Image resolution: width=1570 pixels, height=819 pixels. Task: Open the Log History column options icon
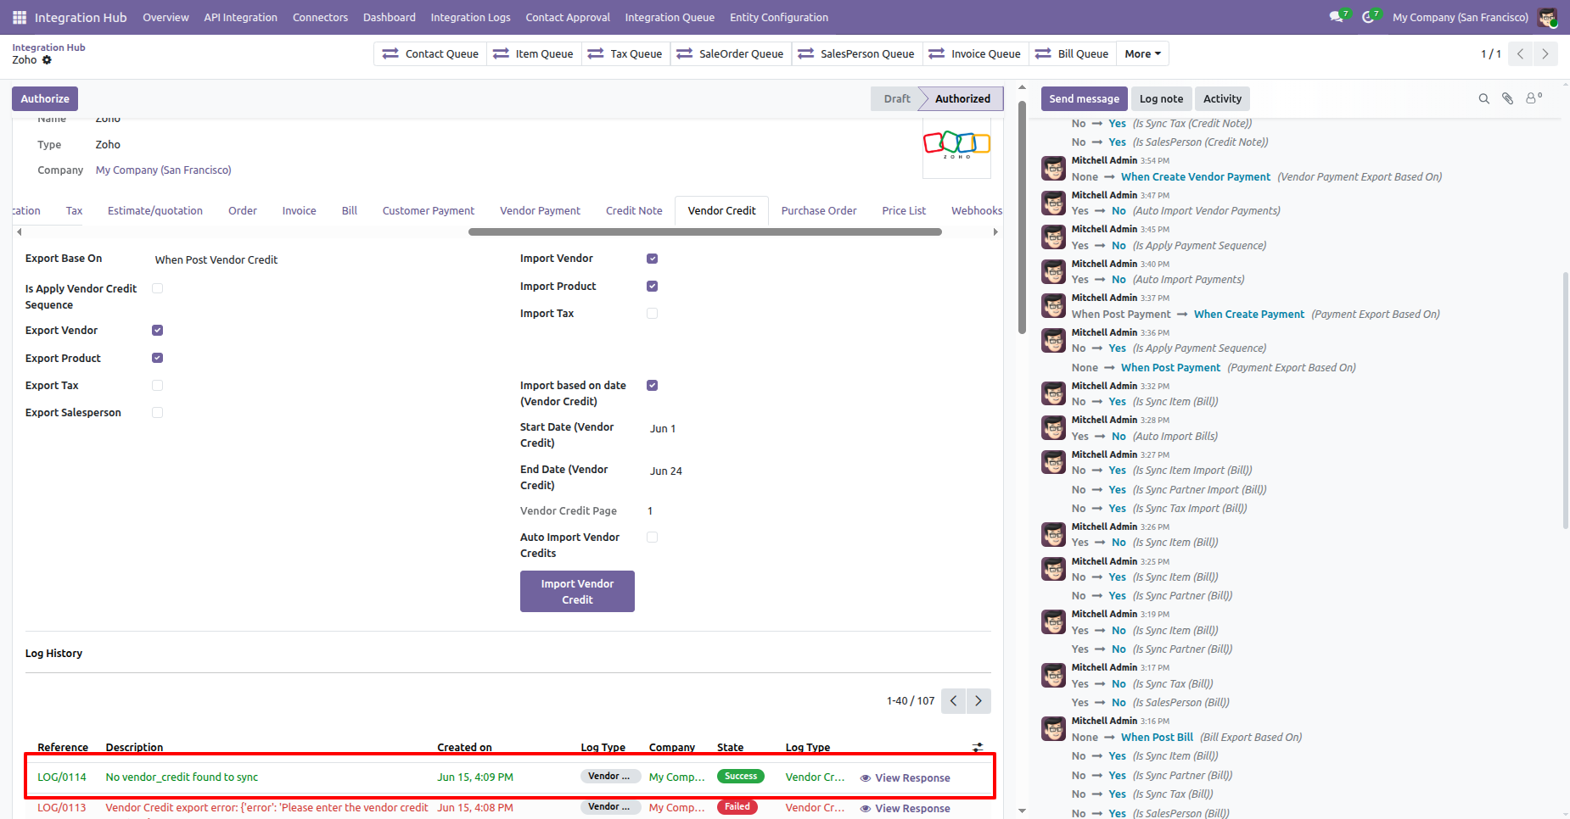click(978, 747)
